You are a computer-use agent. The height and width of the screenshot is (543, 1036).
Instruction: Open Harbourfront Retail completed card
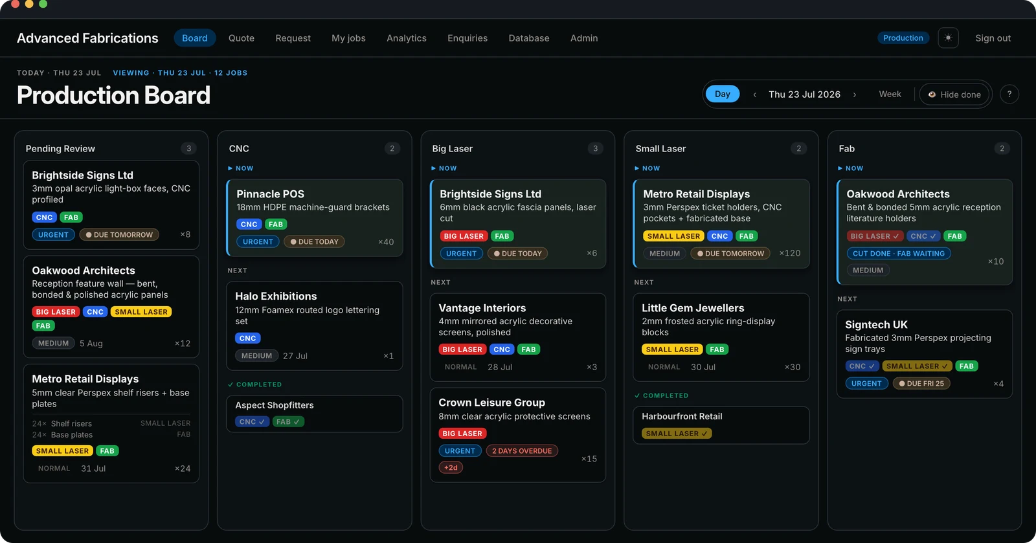coord(721,425)
